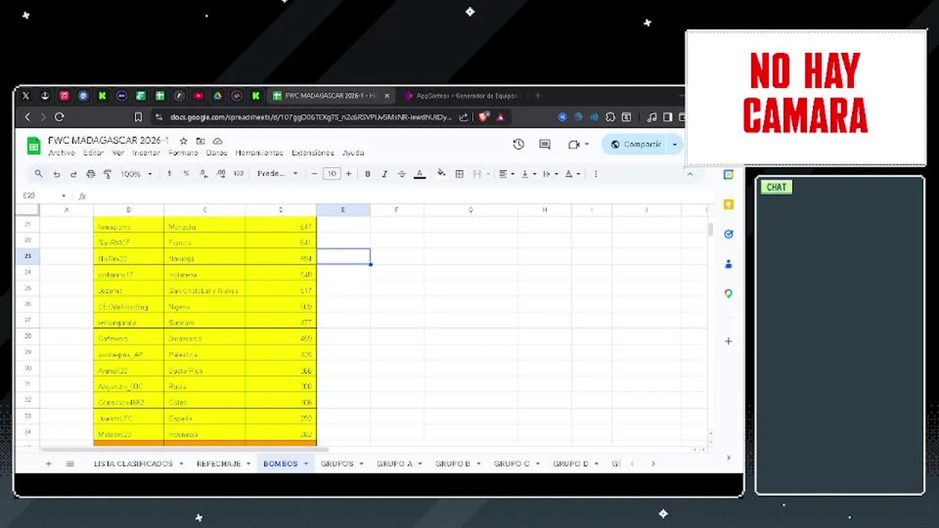Open the Datos menu
Viewport: 939px width, 528px height.
coord(216,153)
